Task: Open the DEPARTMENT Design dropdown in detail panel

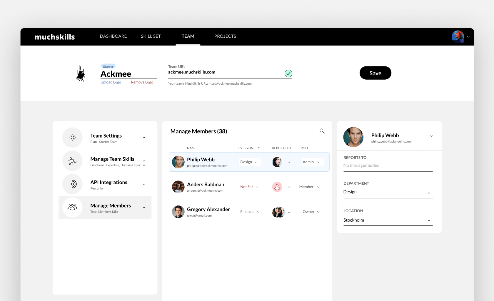Action: [x=388, y=192]
